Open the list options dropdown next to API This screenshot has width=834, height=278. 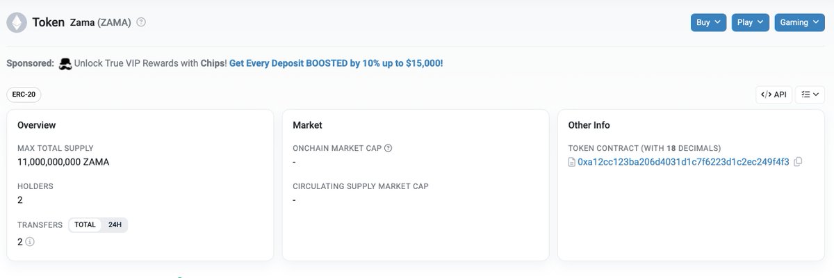(x=810, y=95)
